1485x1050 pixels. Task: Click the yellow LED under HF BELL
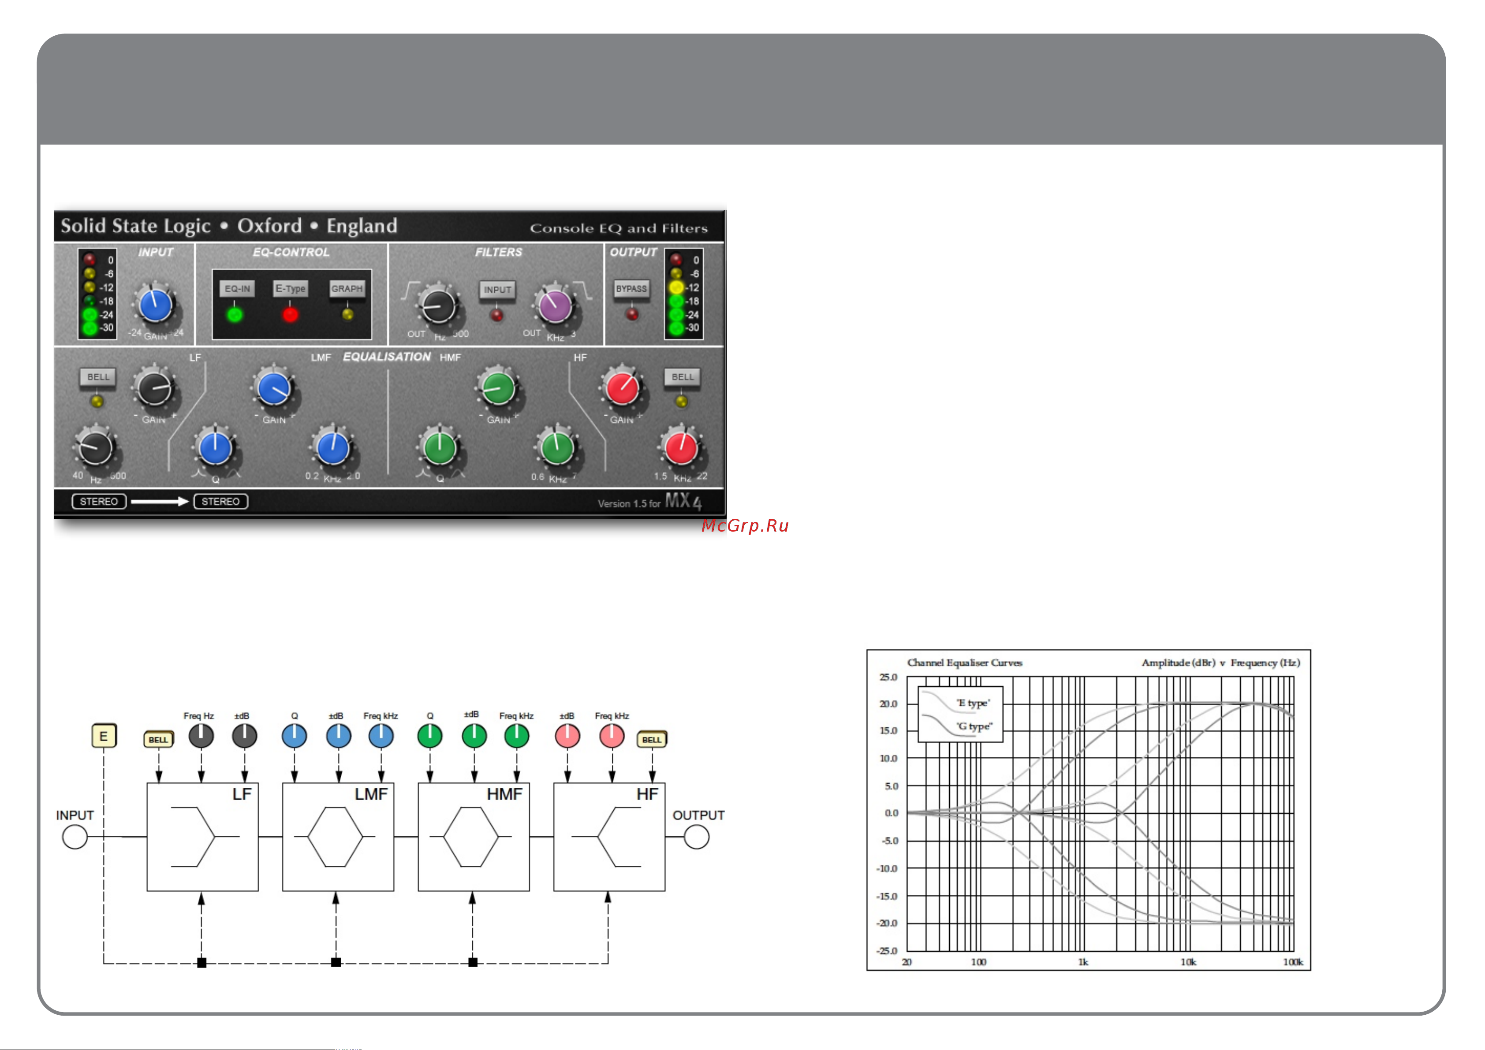pyautogui.click(x=681, y=402)
